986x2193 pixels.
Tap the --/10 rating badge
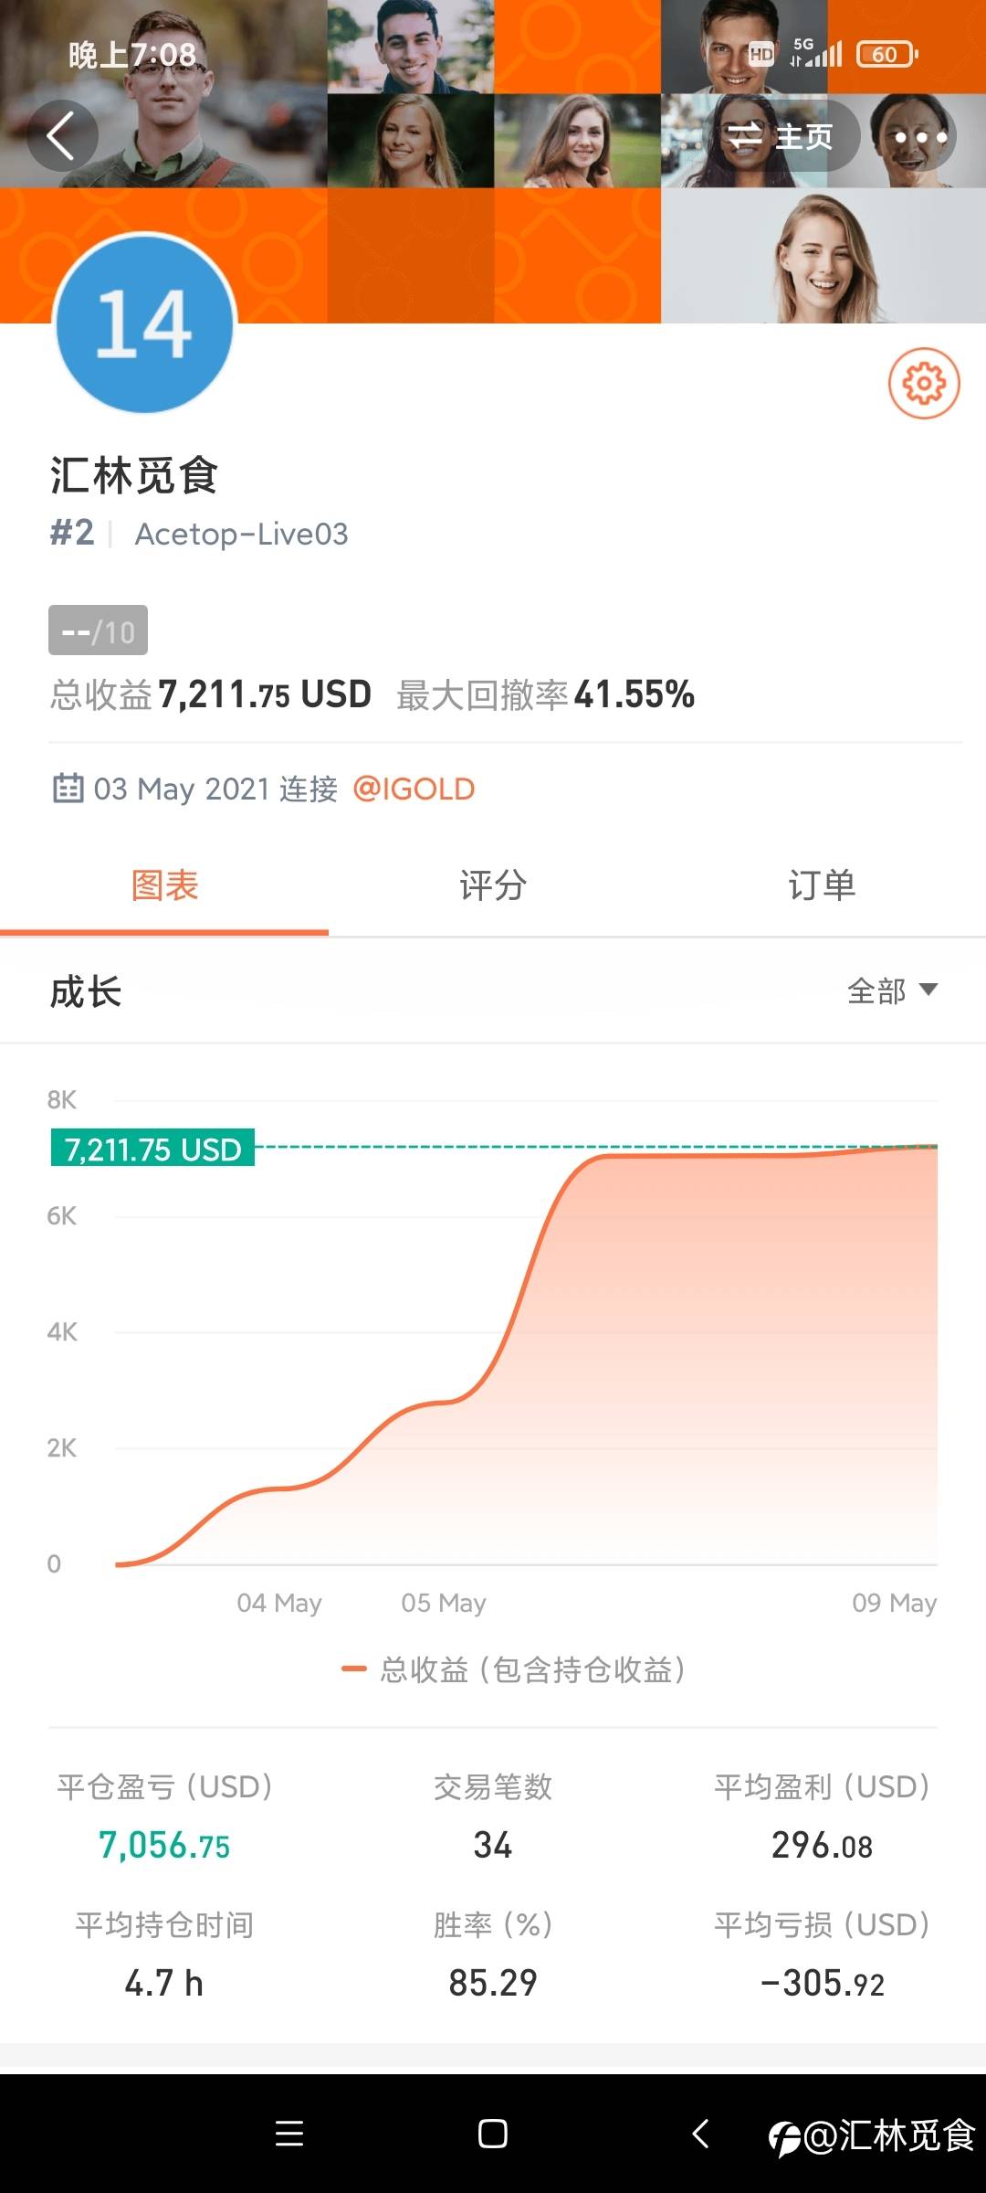coord(98,630)
